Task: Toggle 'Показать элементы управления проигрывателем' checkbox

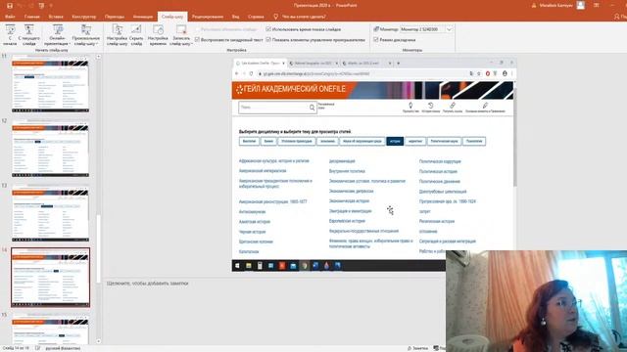Action: point(268,40)
